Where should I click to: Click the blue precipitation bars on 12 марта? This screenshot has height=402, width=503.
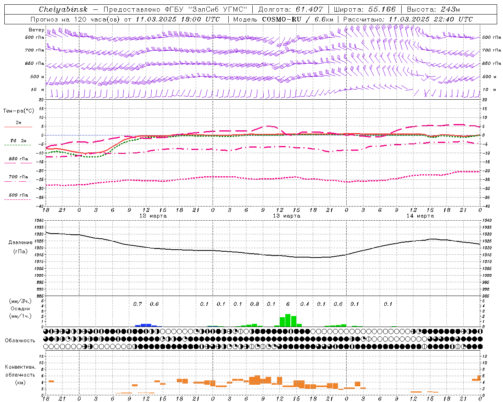point(146,325)
